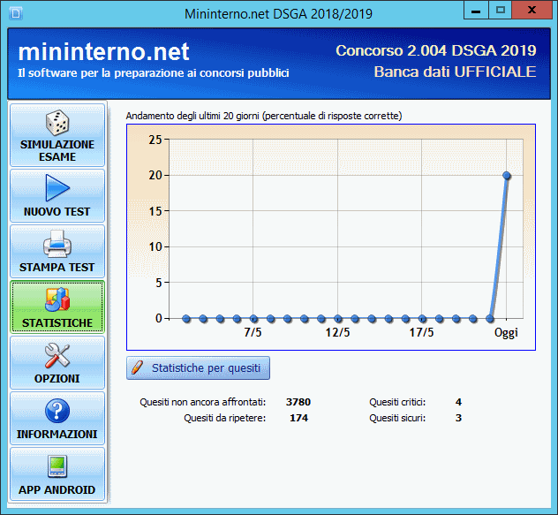Click the dice icon for Simulazione Esame
Viewport: 558px width, 515px height.
pyautogui.click(x=57, y=123)
